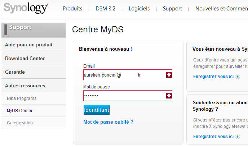Open Aide pour un produit sidebar item
The width and height of the screenshot is (248, 147).
29,45
